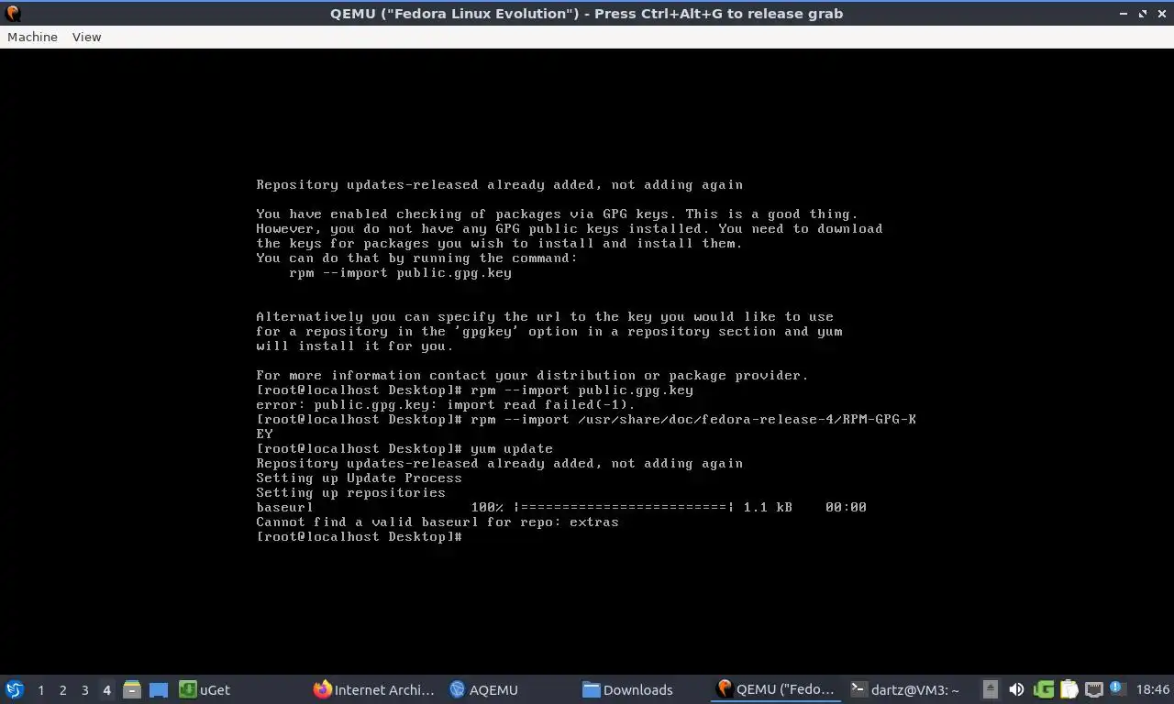
Task: Click the 'yum update' command line
Action: coord(404,448)
